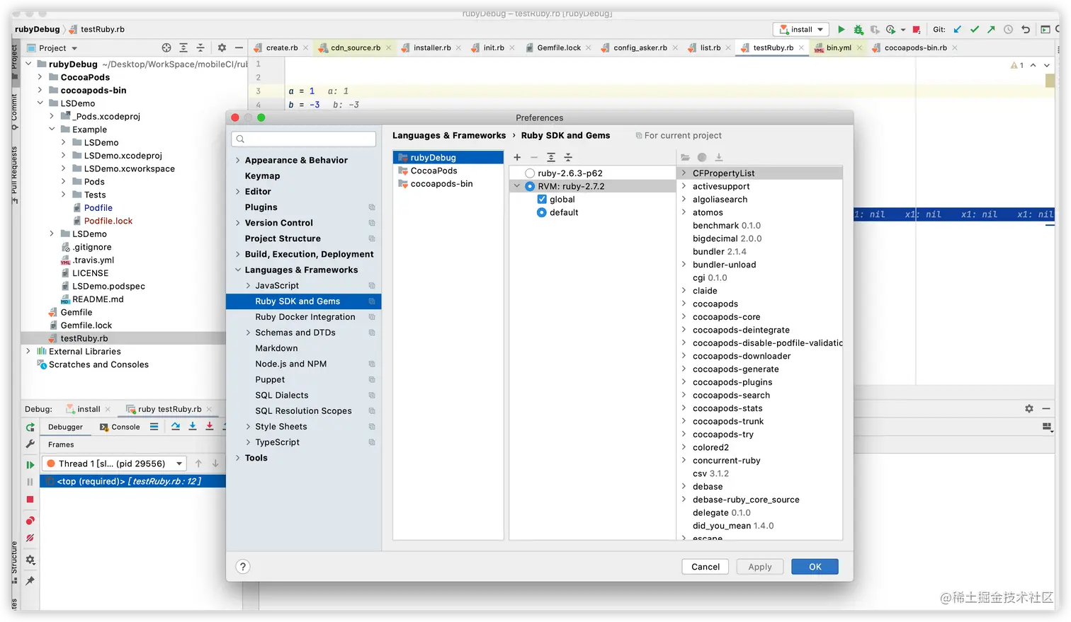The width and height of the screenshot is (1071, 622).
Task: Click Collapse All icon above the SDK list
Action: pos(568,158)
